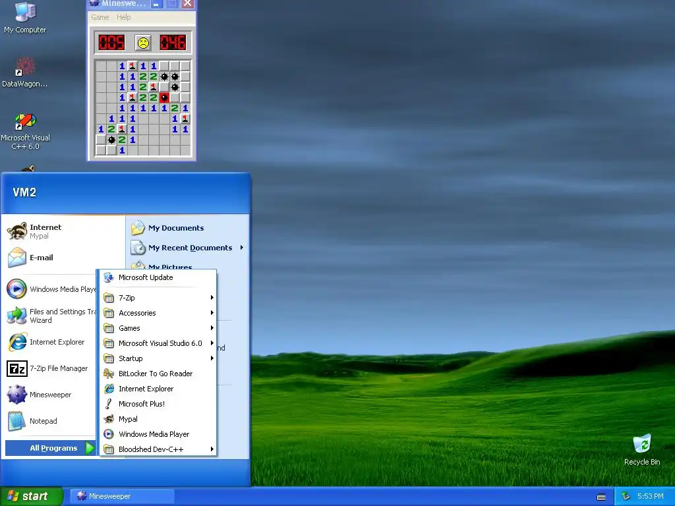Click the mine counter display showing 005

click(x=111, y=43)
